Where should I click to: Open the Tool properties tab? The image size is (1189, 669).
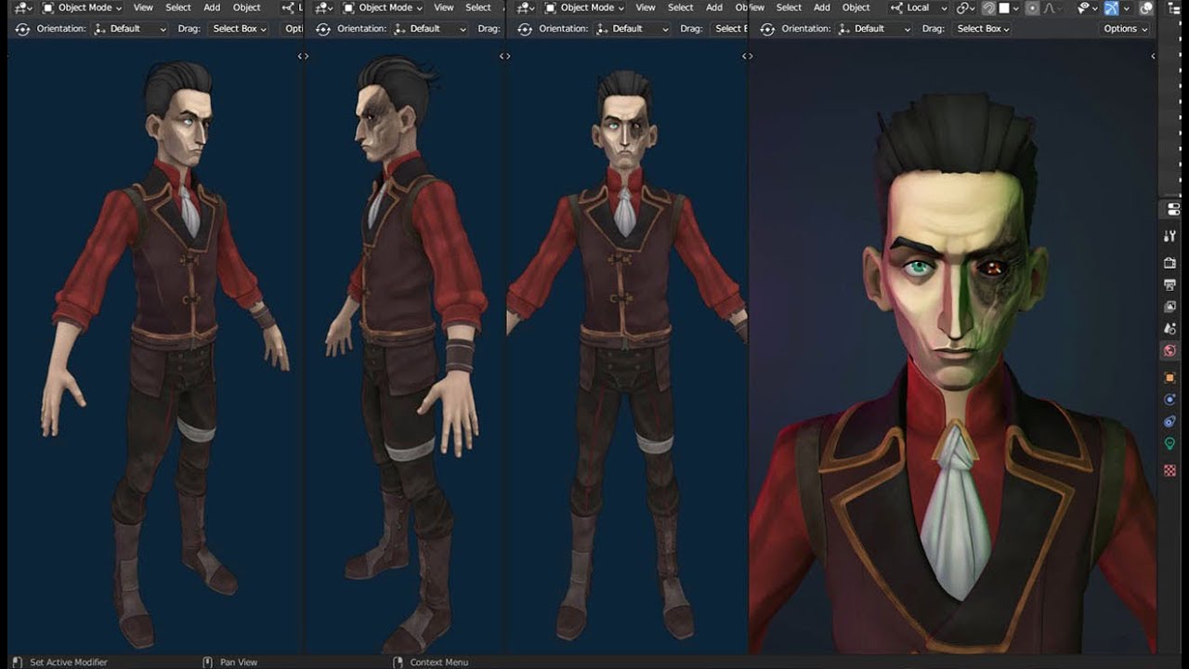click(x=1170, y=237)
